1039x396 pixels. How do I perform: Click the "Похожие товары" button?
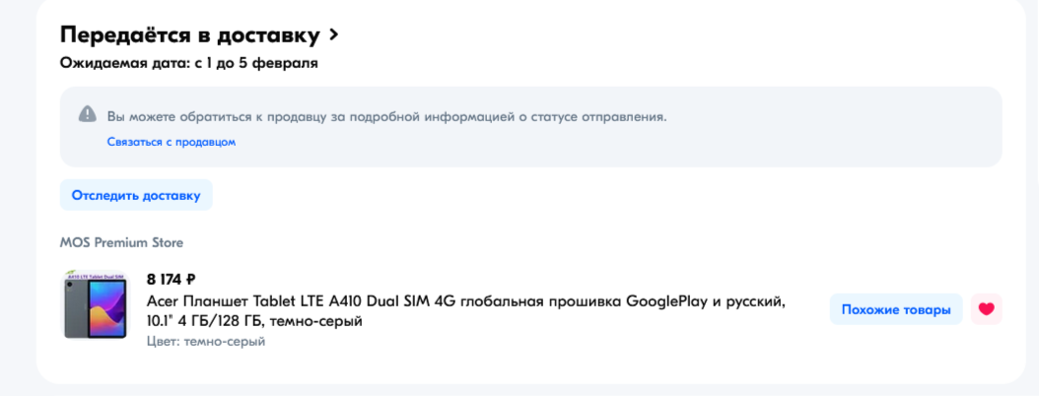pyautogui.click(x=895, y=309)
